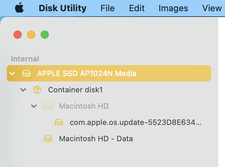Screen dimensions: 225x167
Task: Click the APPLE SSD drive icon
Action: click(26, 73)
